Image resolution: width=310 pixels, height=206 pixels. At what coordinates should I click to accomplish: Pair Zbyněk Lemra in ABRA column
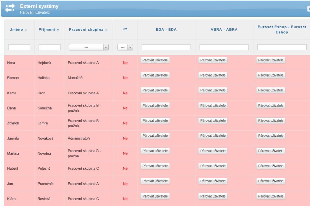[213, 121]
